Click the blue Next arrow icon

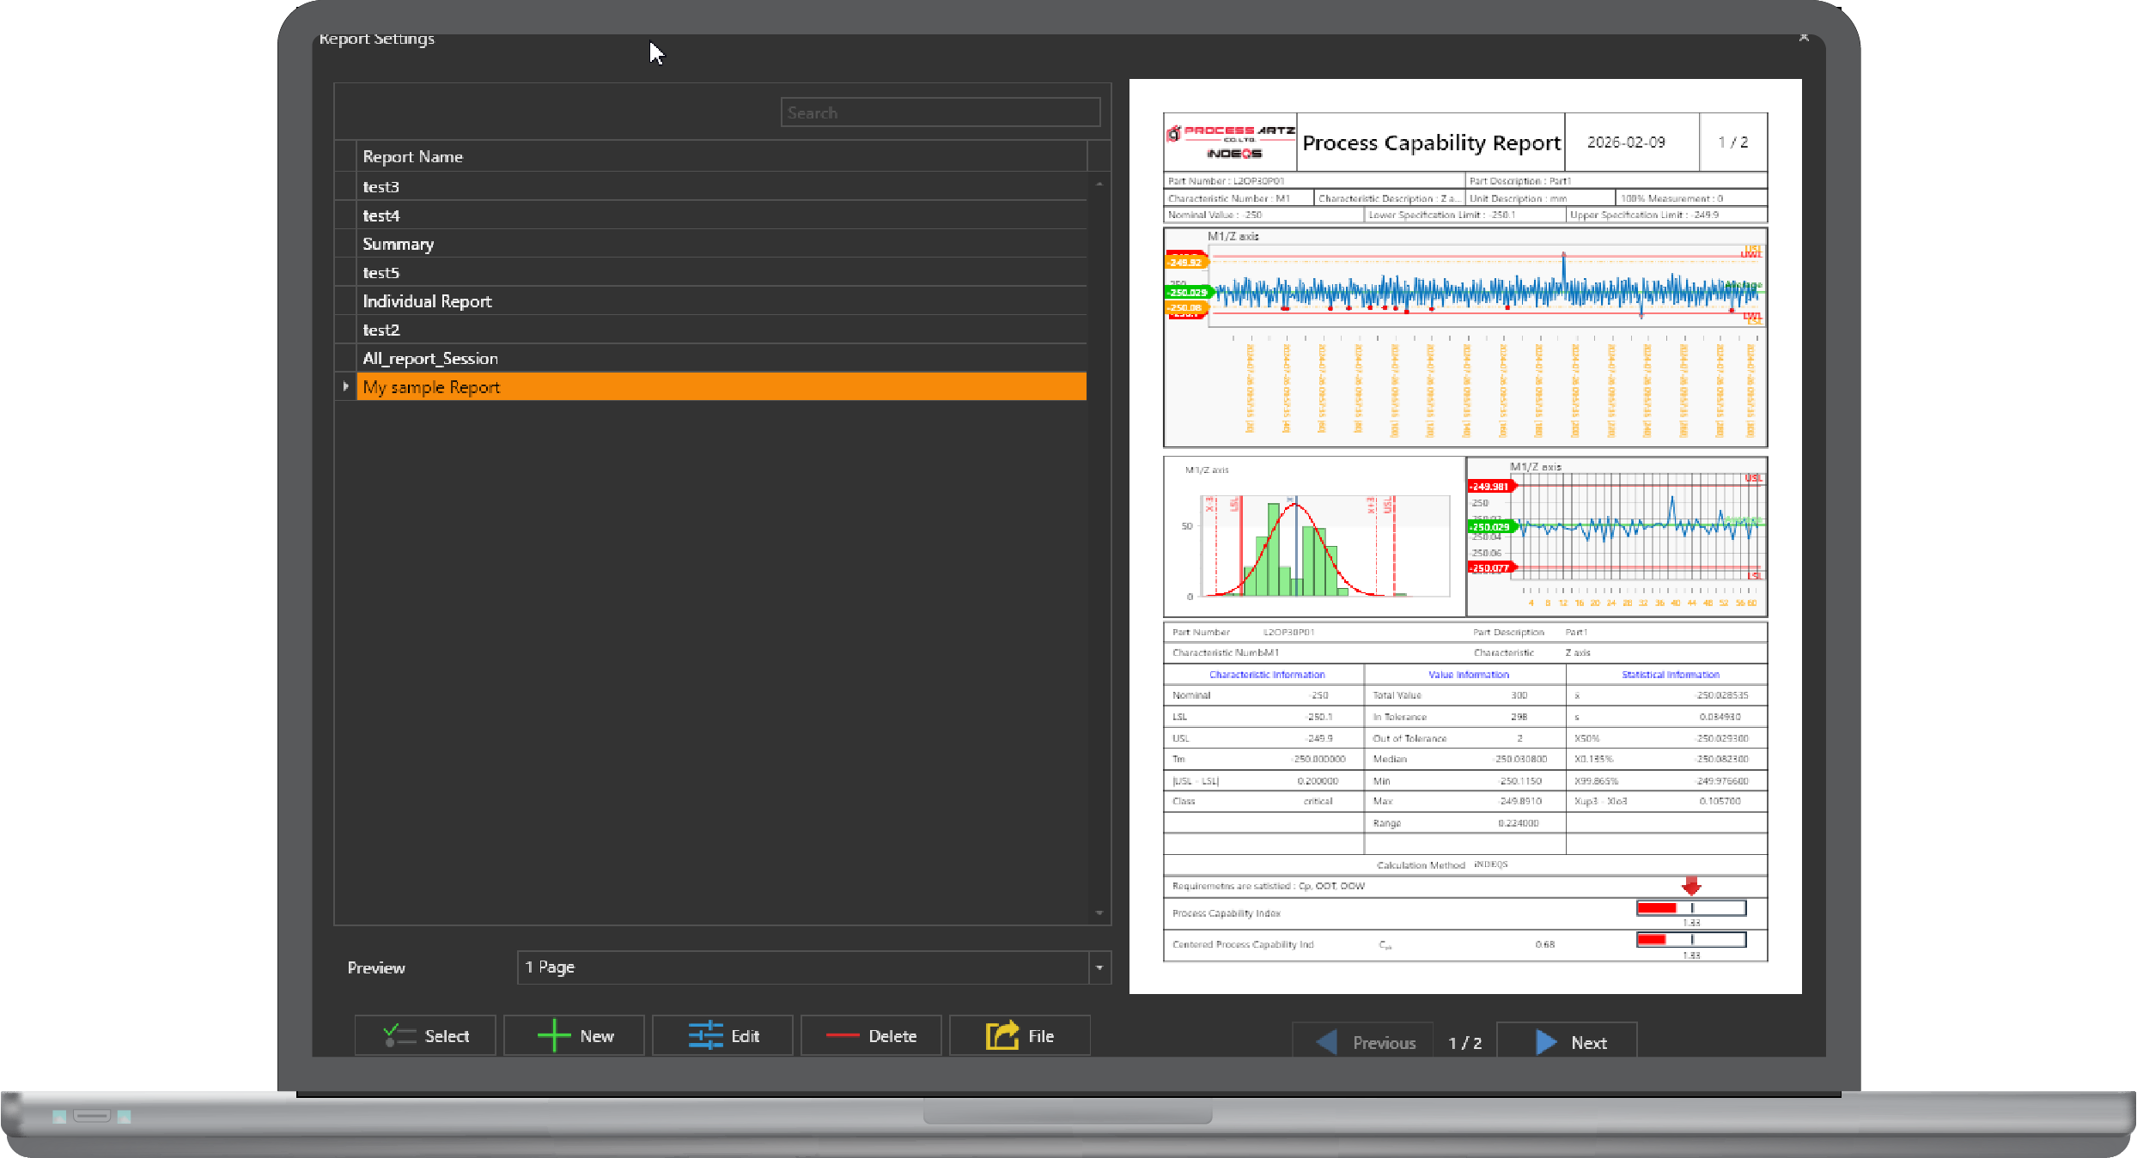pos(1546,1042)
